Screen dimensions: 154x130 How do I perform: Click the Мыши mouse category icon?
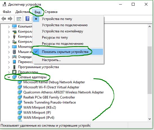click(x=14, y=52)
